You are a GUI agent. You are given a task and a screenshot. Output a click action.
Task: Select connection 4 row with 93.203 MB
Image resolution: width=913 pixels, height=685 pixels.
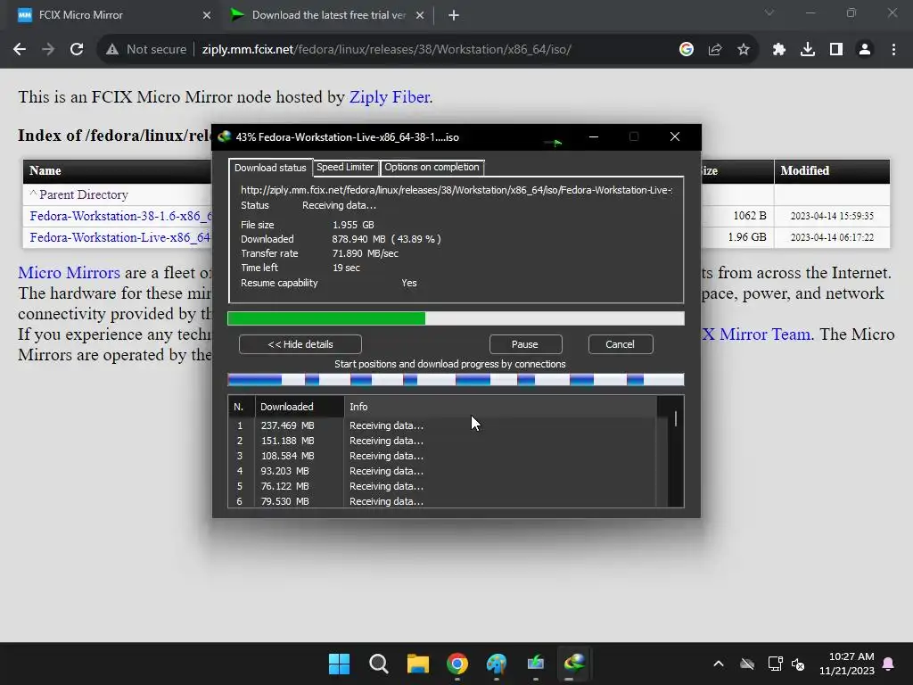(x=442, y=471)
